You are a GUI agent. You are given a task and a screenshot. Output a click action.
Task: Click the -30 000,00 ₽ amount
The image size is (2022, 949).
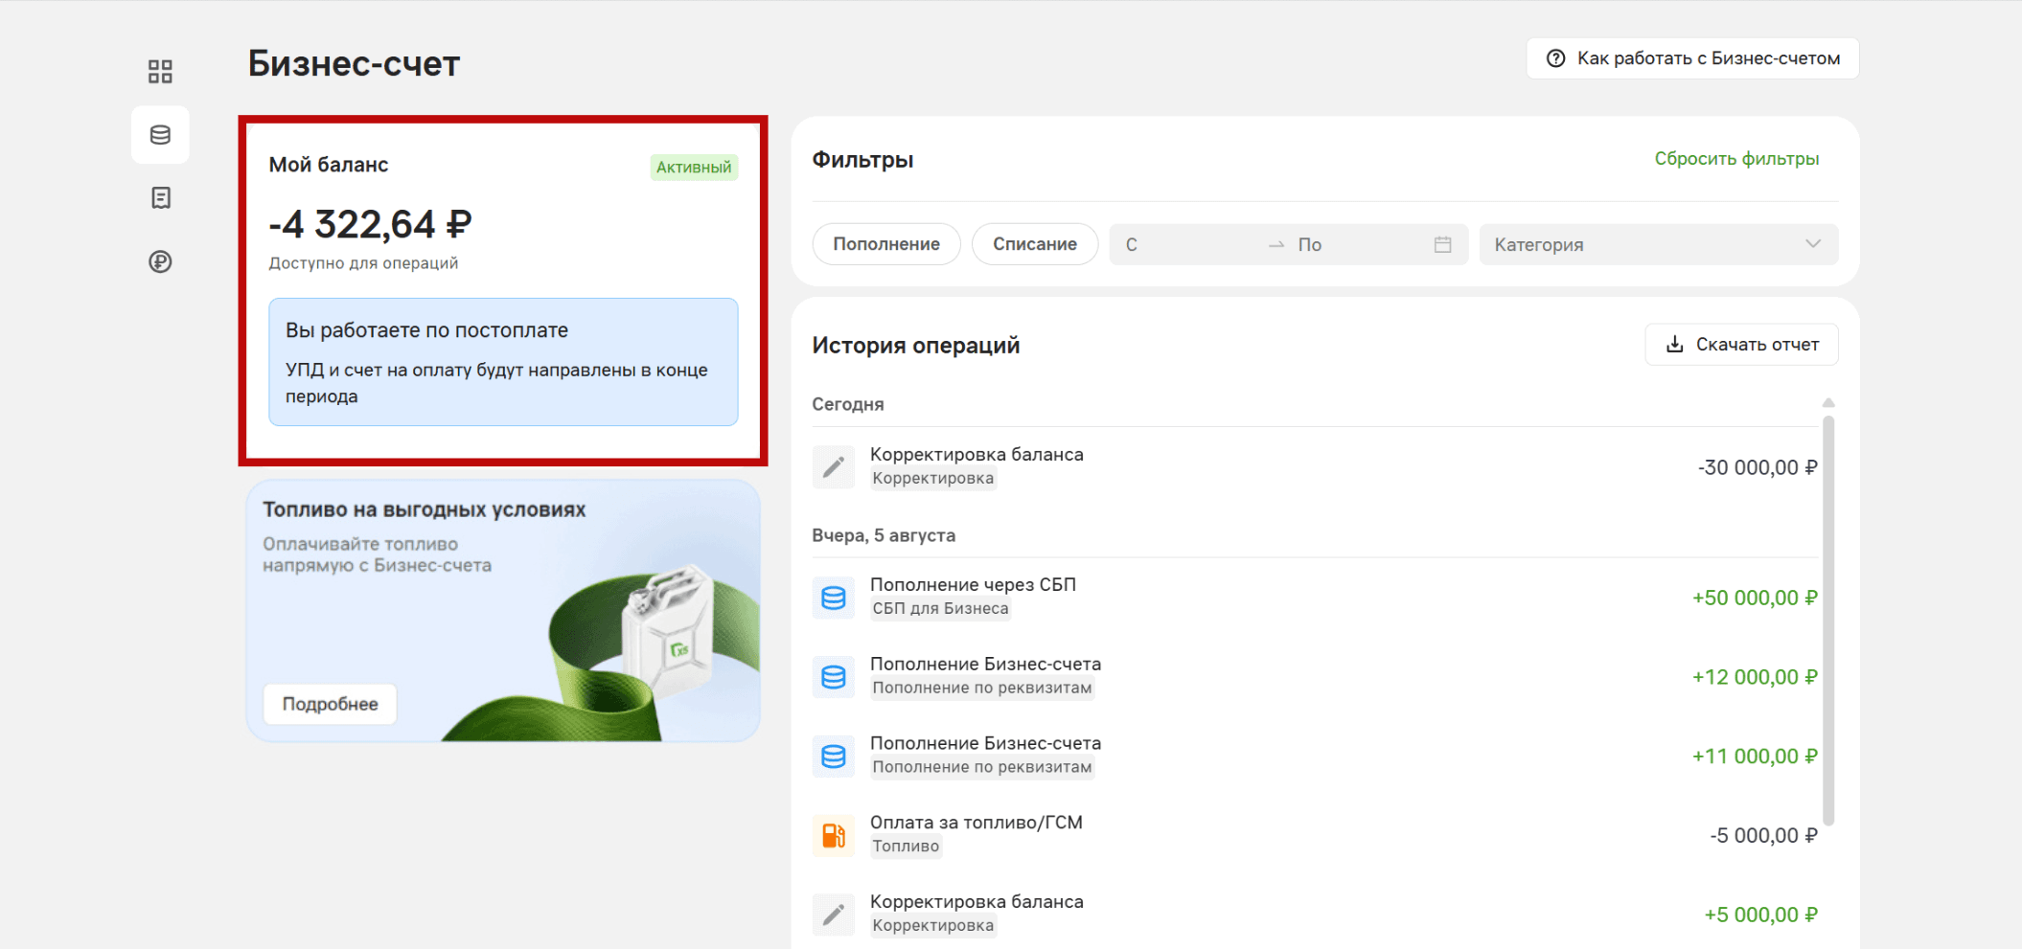1758,467
